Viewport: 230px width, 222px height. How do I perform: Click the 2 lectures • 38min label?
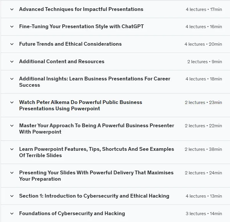pos(203,149)
